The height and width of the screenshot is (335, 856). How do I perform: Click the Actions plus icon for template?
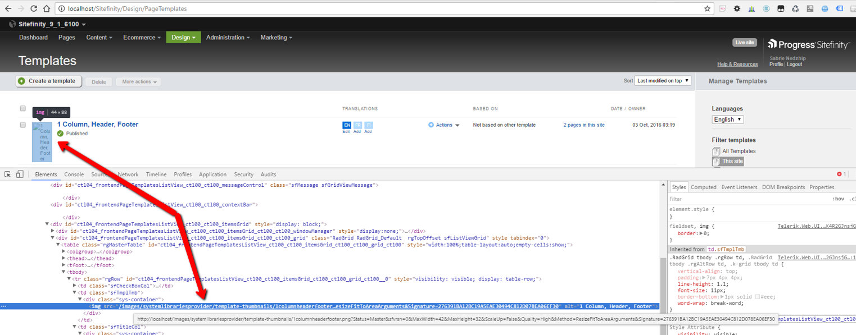coord(431,125)
